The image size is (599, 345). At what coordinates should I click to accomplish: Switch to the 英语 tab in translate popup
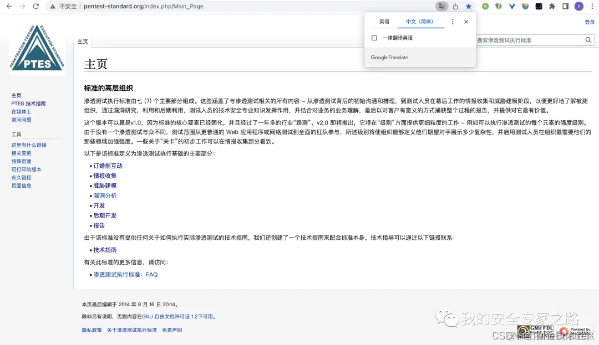pyautogui.click(x=385, y=22)
